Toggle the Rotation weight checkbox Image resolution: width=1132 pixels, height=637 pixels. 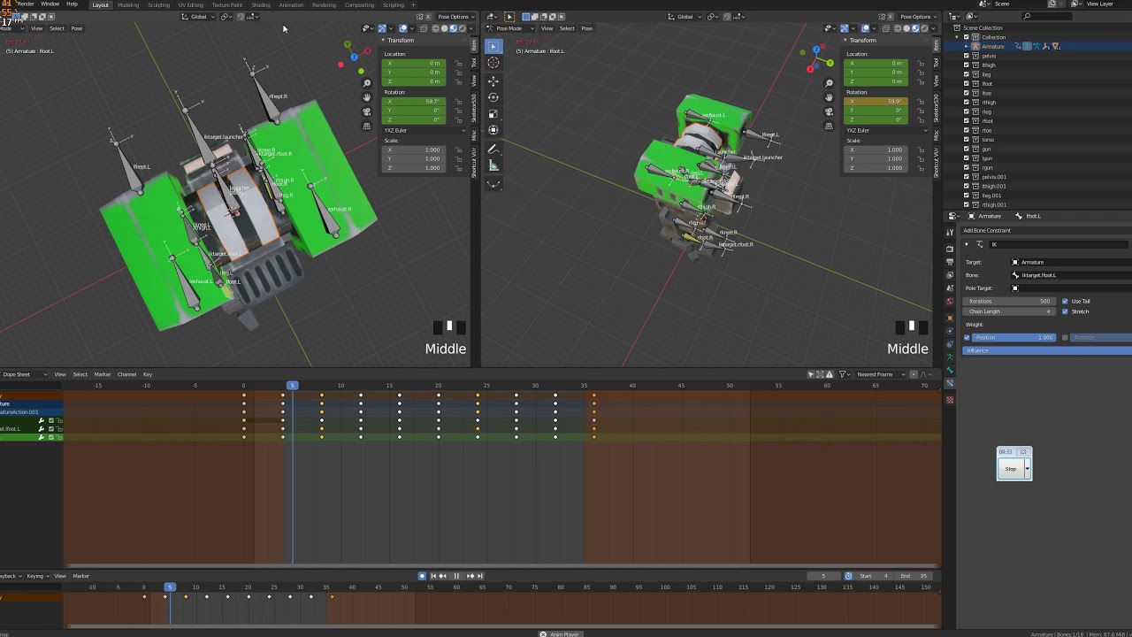[x=1065, y=337]
